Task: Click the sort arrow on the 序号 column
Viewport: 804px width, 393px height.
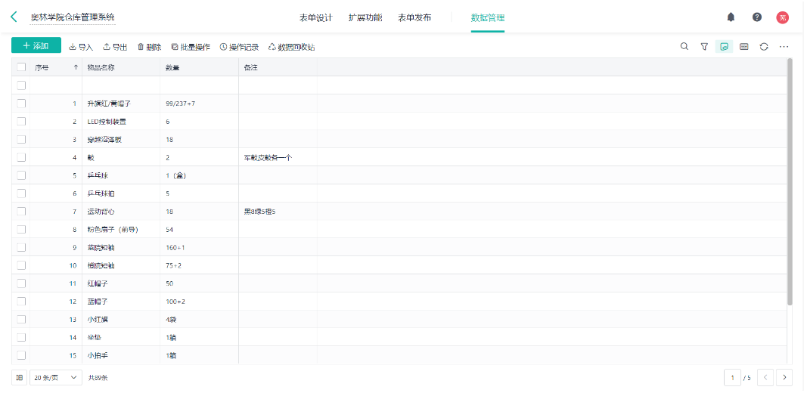Action: coord(76,67)
